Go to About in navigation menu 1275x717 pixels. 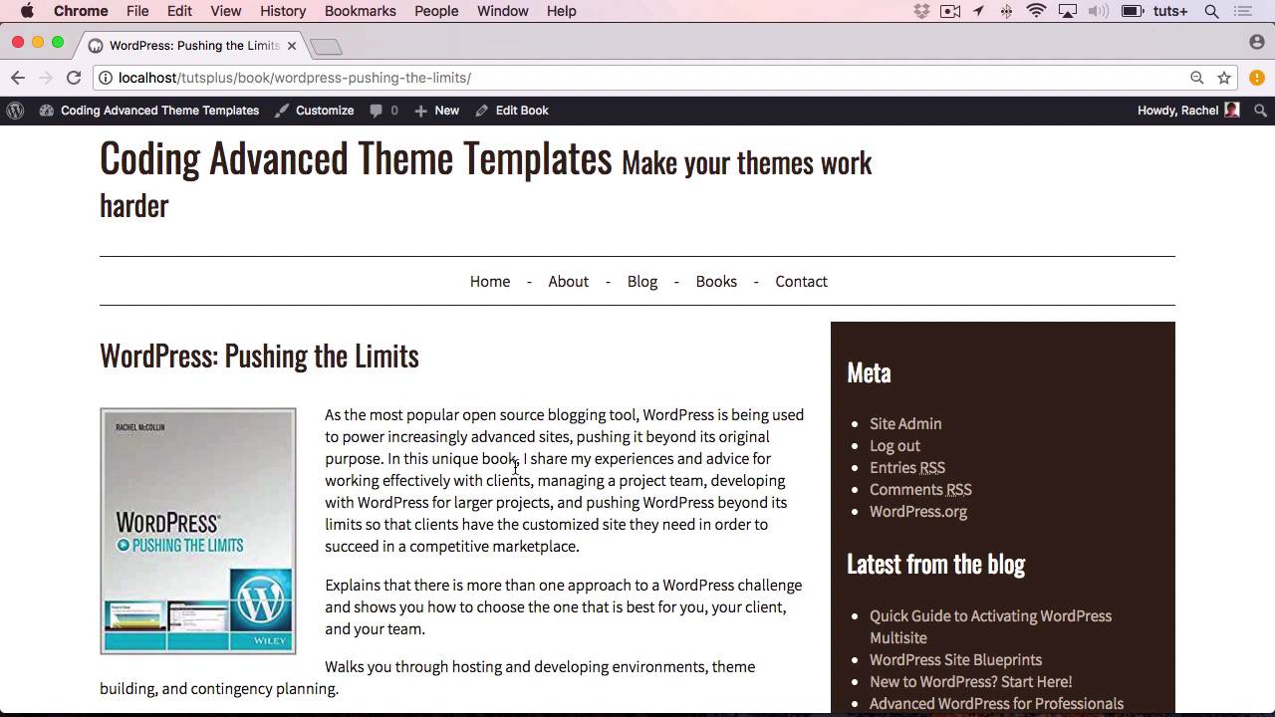(x=569, y=282)
